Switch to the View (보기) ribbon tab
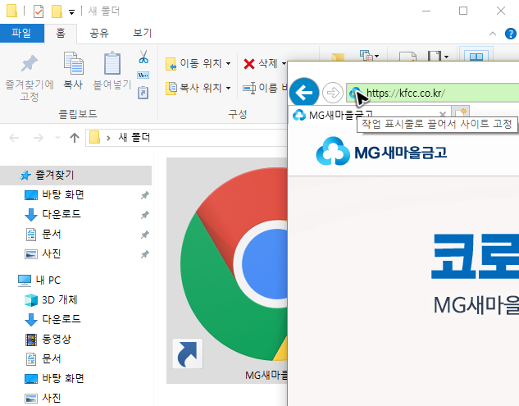The image size is (519, 406). [x=142, y=33]
